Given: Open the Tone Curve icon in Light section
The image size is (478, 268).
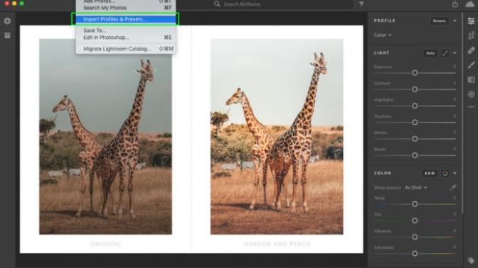Looking at the screenshot, I should click(445, 53).
